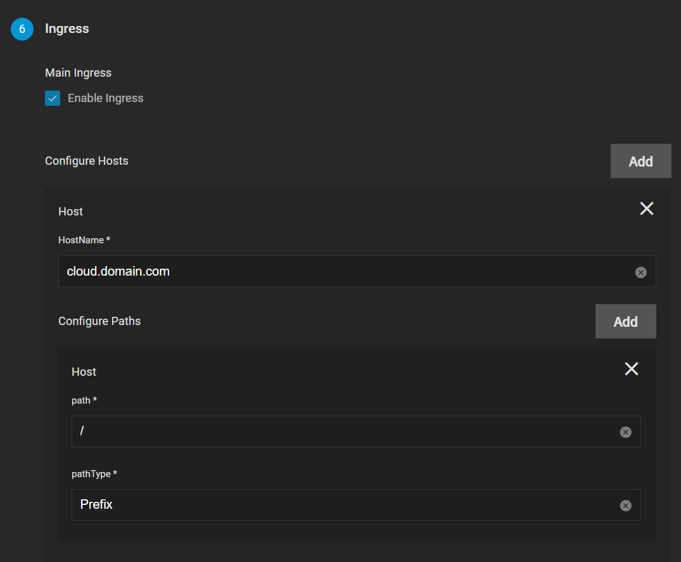
Task: Focus the path input containing a slash
Action: click(x=342, y=431)
